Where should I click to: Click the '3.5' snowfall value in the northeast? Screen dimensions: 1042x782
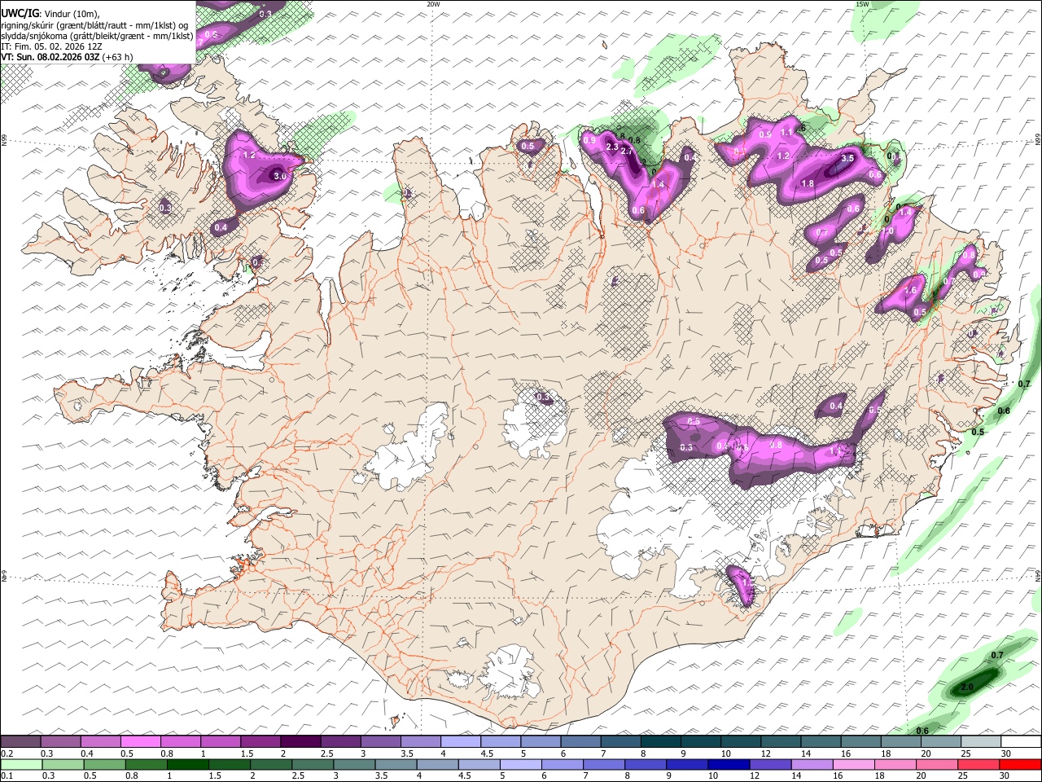point(847,159)
